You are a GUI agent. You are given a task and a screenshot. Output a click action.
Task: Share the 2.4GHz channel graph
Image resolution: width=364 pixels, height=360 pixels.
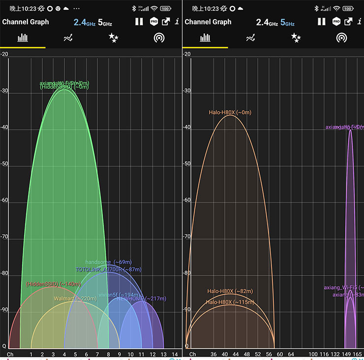point(166,22)
